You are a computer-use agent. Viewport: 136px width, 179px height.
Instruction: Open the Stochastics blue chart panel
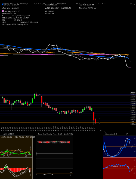[x=119, y=146]
